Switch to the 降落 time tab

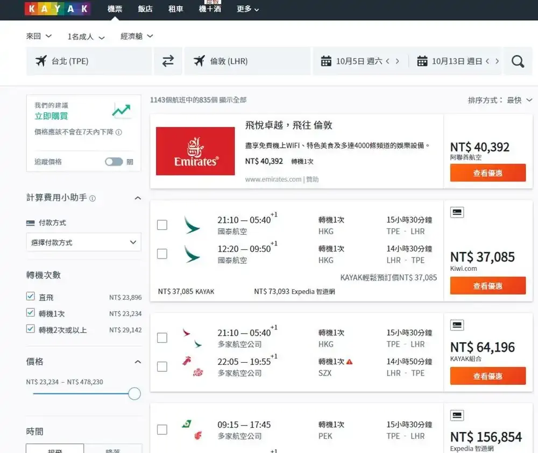tap(113, 449)
